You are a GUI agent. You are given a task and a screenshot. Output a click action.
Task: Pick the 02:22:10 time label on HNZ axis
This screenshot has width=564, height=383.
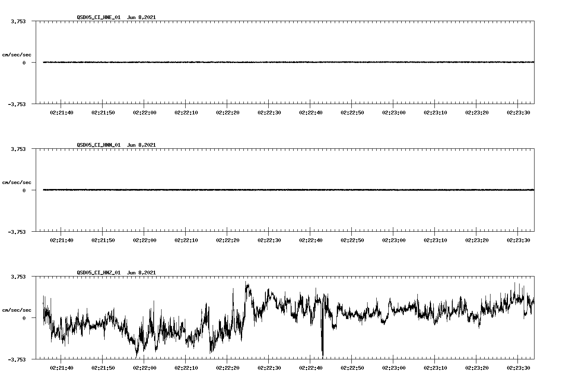coord(186,368)
